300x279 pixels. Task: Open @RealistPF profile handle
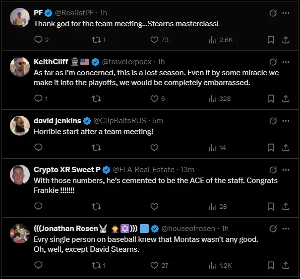point(74,13)
